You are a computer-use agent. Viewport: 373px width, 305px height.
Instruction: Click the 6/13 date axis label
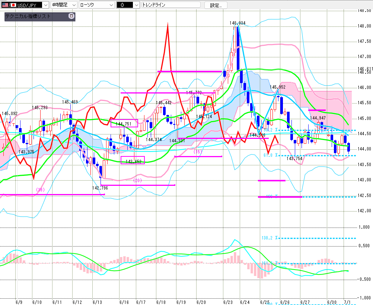click(97, 302)
